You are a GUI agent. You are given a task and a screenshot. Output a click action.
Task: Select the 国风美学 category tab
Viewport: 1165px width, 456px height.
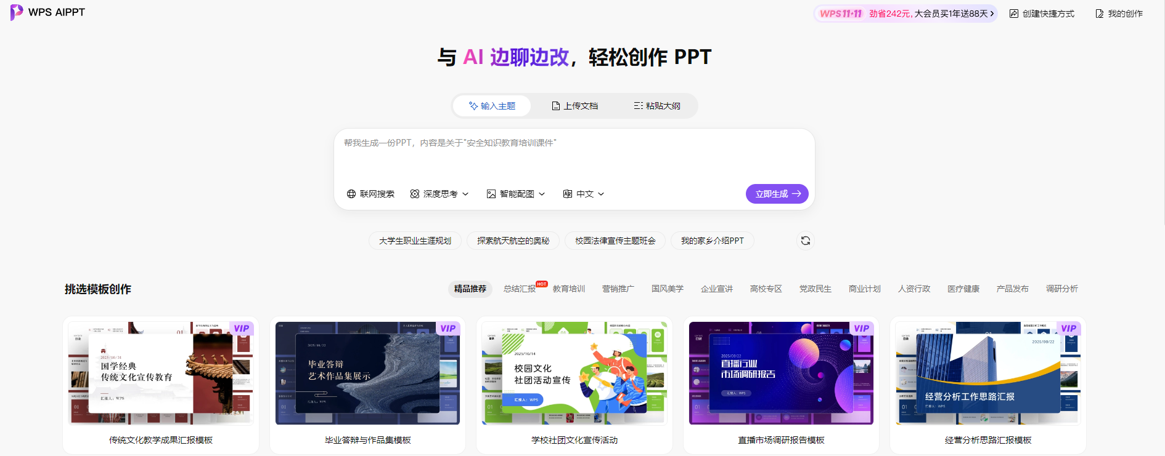pyautogui.click(x=668, y=289)
